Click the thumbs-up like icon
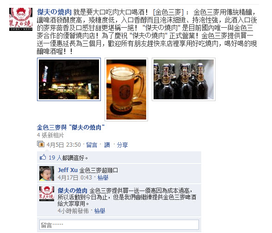Screen dimensions: 272x233 click(43, 157)
